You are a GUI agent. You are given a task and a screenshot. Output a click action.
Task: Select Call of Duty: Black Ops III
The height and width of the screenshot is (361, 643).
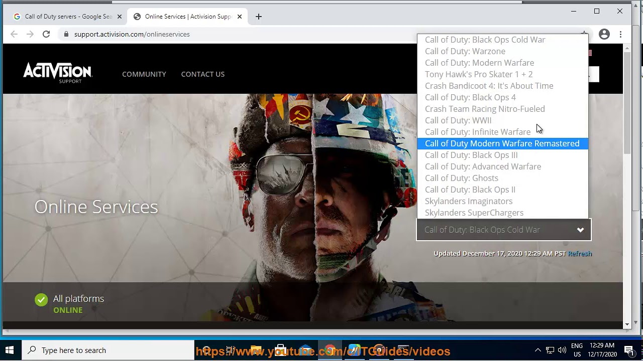pyautogui.click(x=502, y=155)
